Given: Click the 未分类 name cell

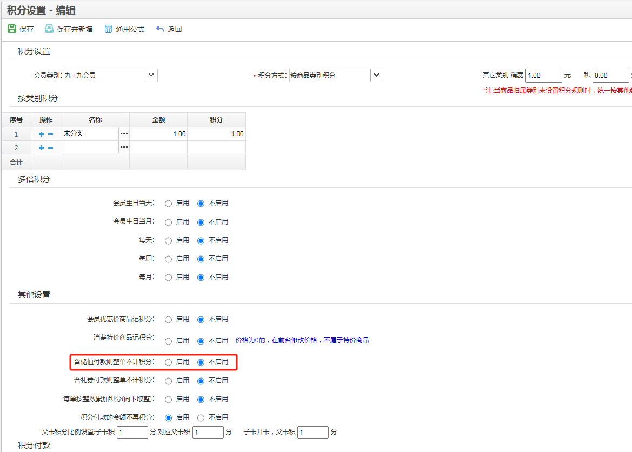Looking at the screenshot, I should pos(90,133).
